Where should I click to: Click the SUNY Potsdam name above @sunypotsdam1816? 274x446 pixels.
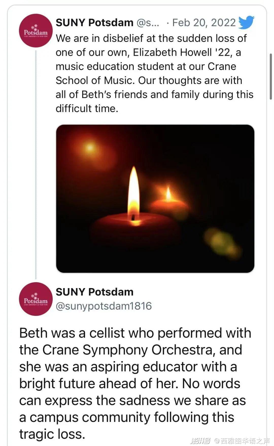click(x=94, y=292)
